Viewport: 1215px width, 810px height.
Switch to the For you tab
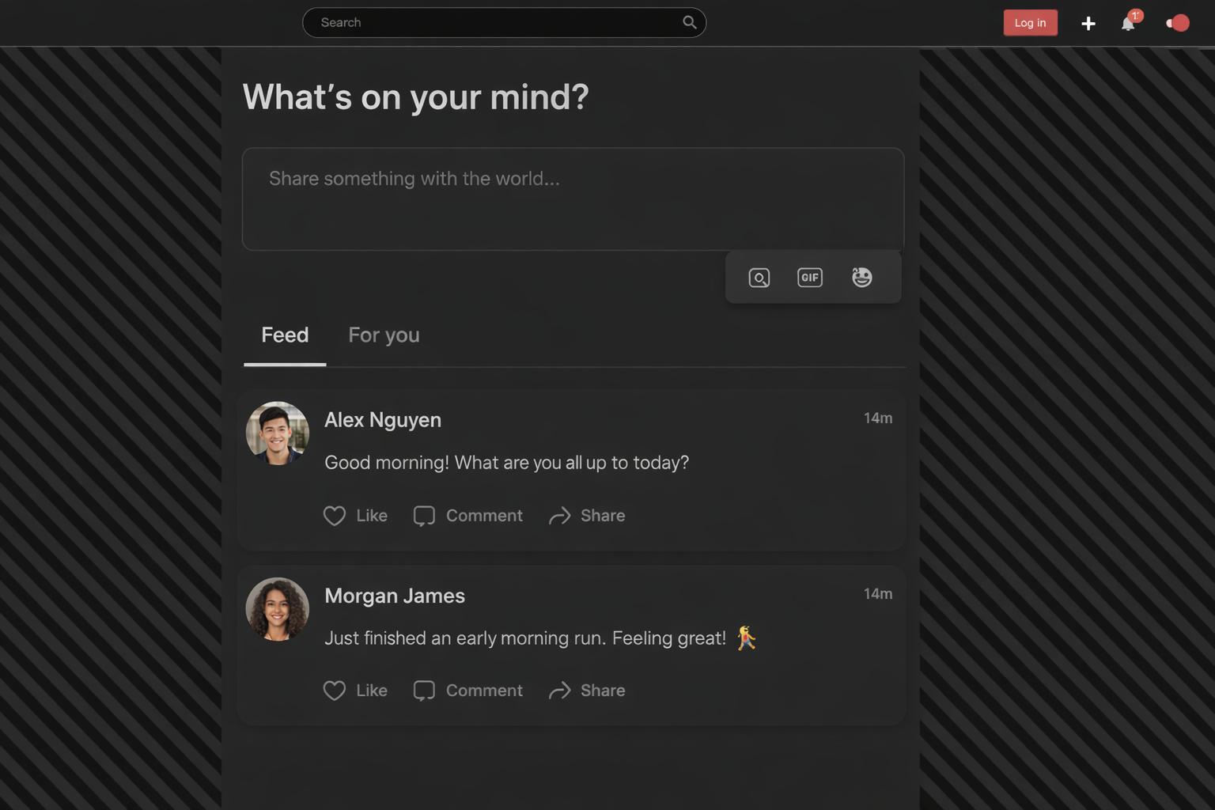click(384, 335)
